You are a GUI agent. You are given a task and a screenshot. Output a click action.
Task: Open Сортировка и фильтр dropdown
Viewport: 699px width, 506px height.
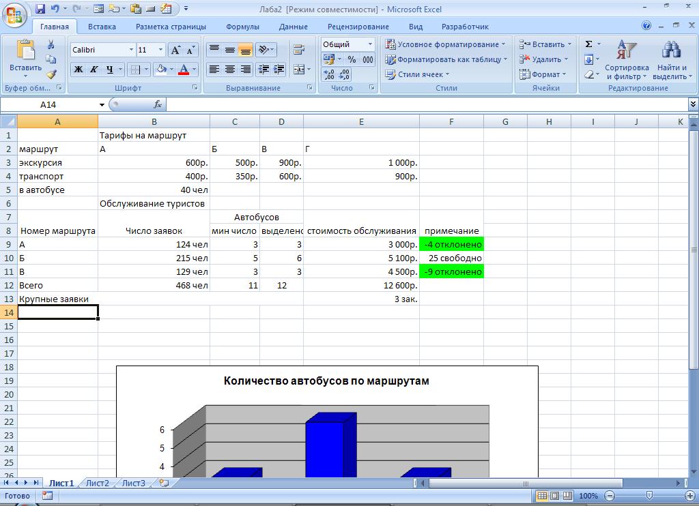627,59
